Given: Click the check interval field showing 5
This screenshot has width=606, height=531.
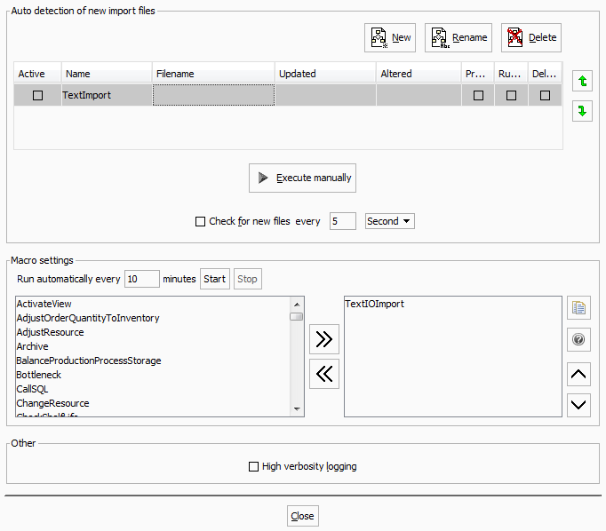Looking at the screenshot, I should tap(342, 221).
